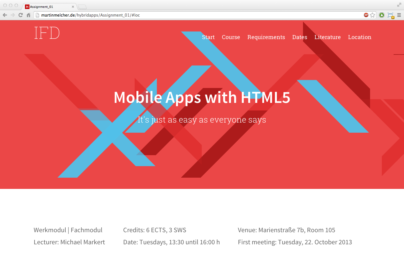
Task: Go to the browser home page
Action: pyautogui.click(x=28, y=15)
